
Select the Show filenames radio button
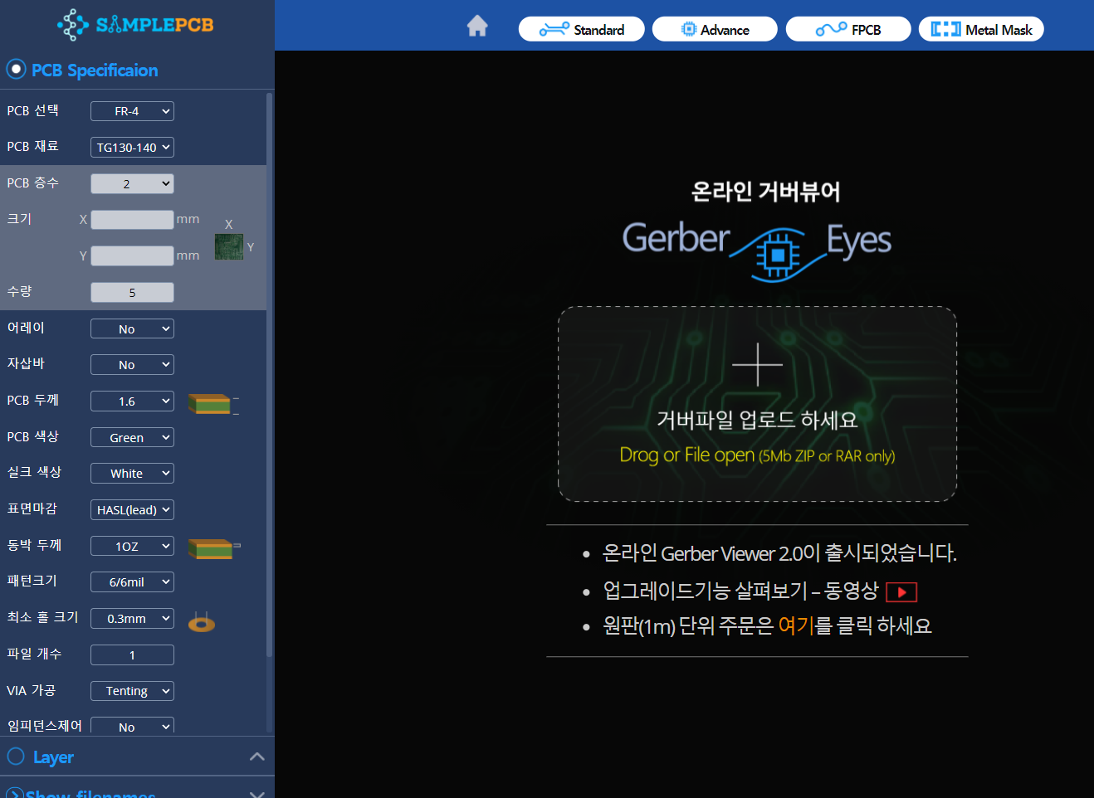tap(16, 794)
